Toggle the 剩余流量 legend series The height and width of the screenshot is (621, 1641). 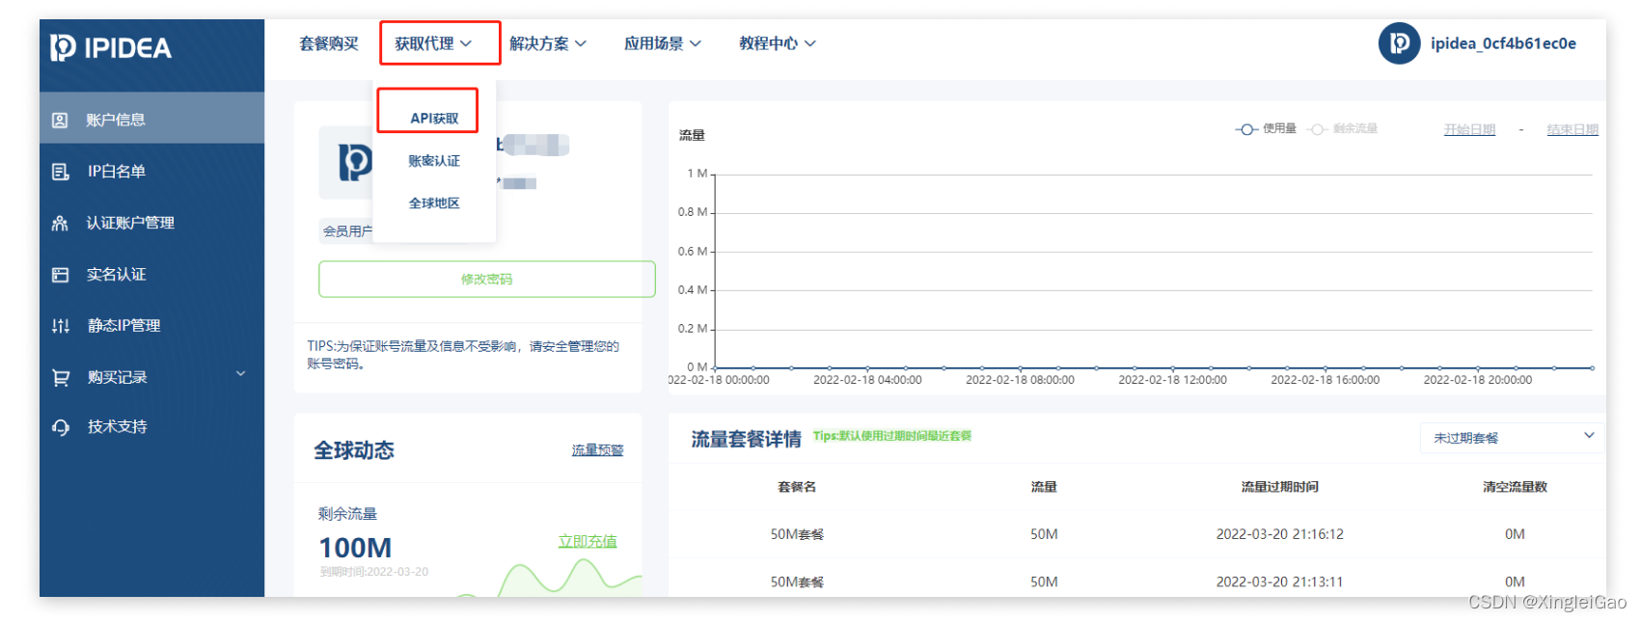pyautogui.click(x=1342, y=129)
